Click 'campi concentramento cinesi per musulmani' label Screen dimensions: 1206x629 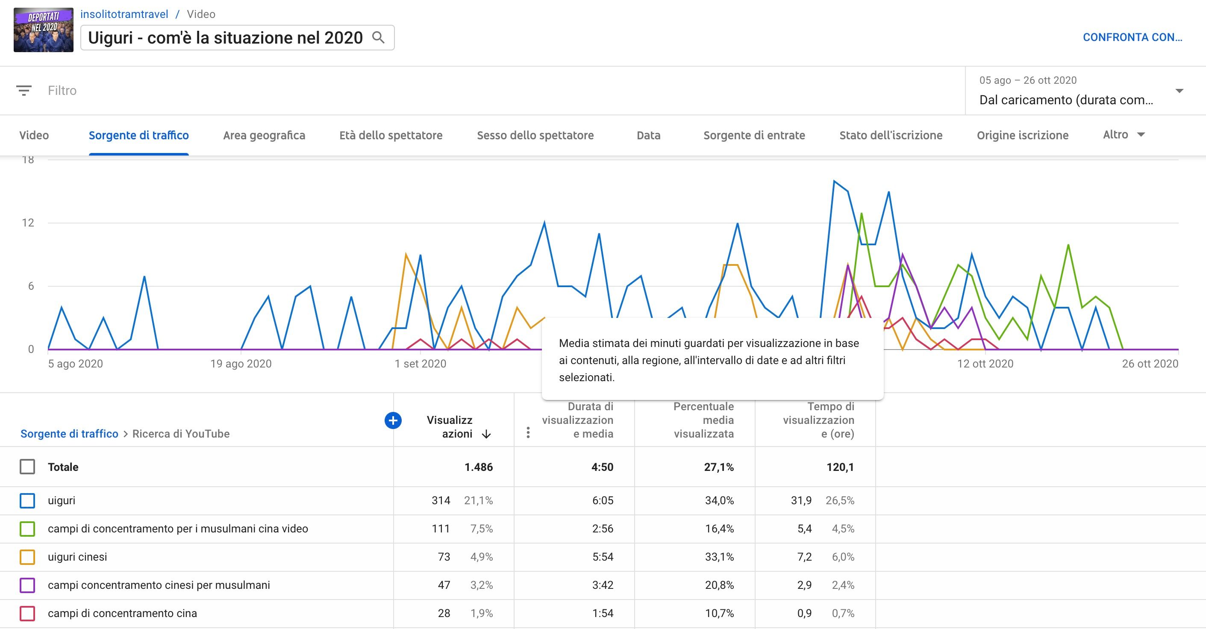(159, 585)
